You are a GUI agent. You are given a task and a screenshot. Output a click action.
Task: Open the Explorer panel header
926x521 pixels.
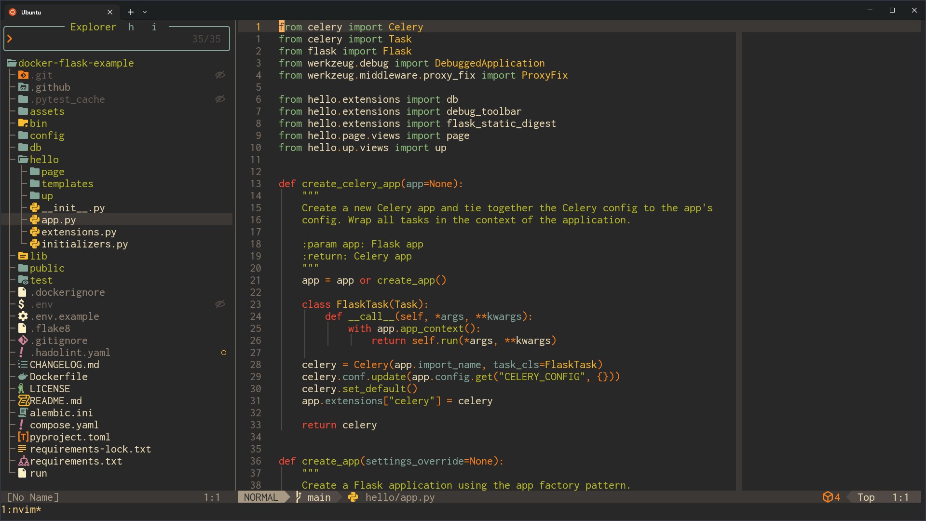click(x=93, y=26)
